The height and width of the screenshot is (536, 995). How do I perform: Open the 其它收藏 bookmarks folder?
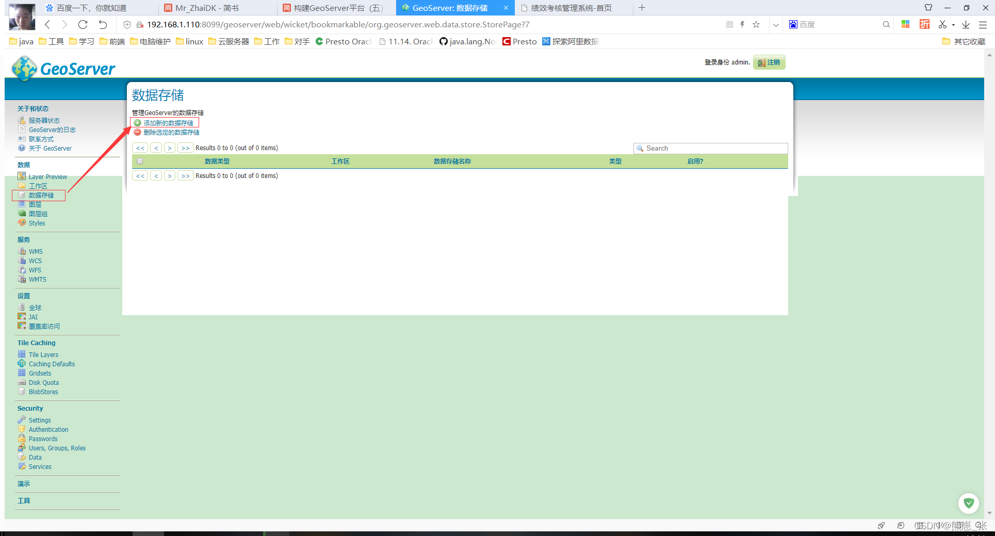pyautogui.click(x=964, y=41)
